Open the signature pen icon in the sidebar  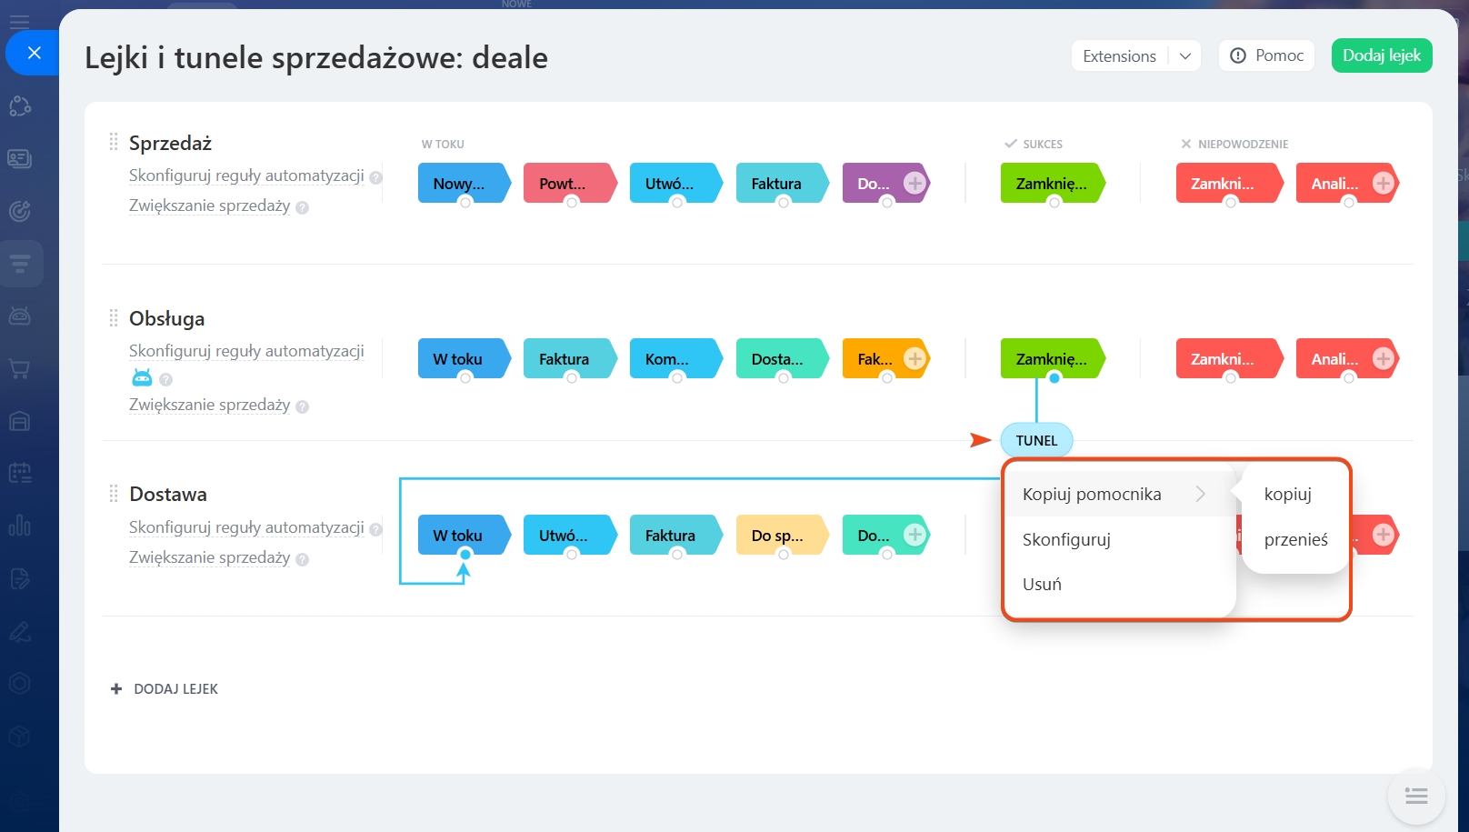point(19,631)
